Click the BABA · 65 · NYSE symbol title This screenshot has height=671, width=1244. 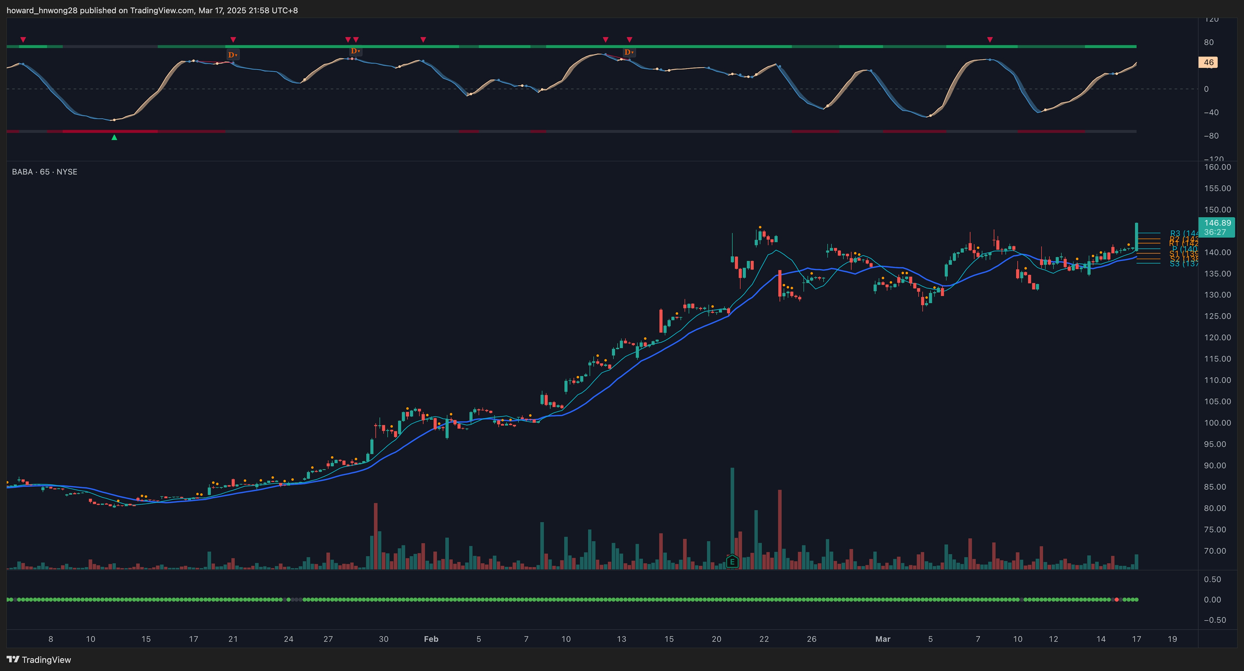click(44, 172)
